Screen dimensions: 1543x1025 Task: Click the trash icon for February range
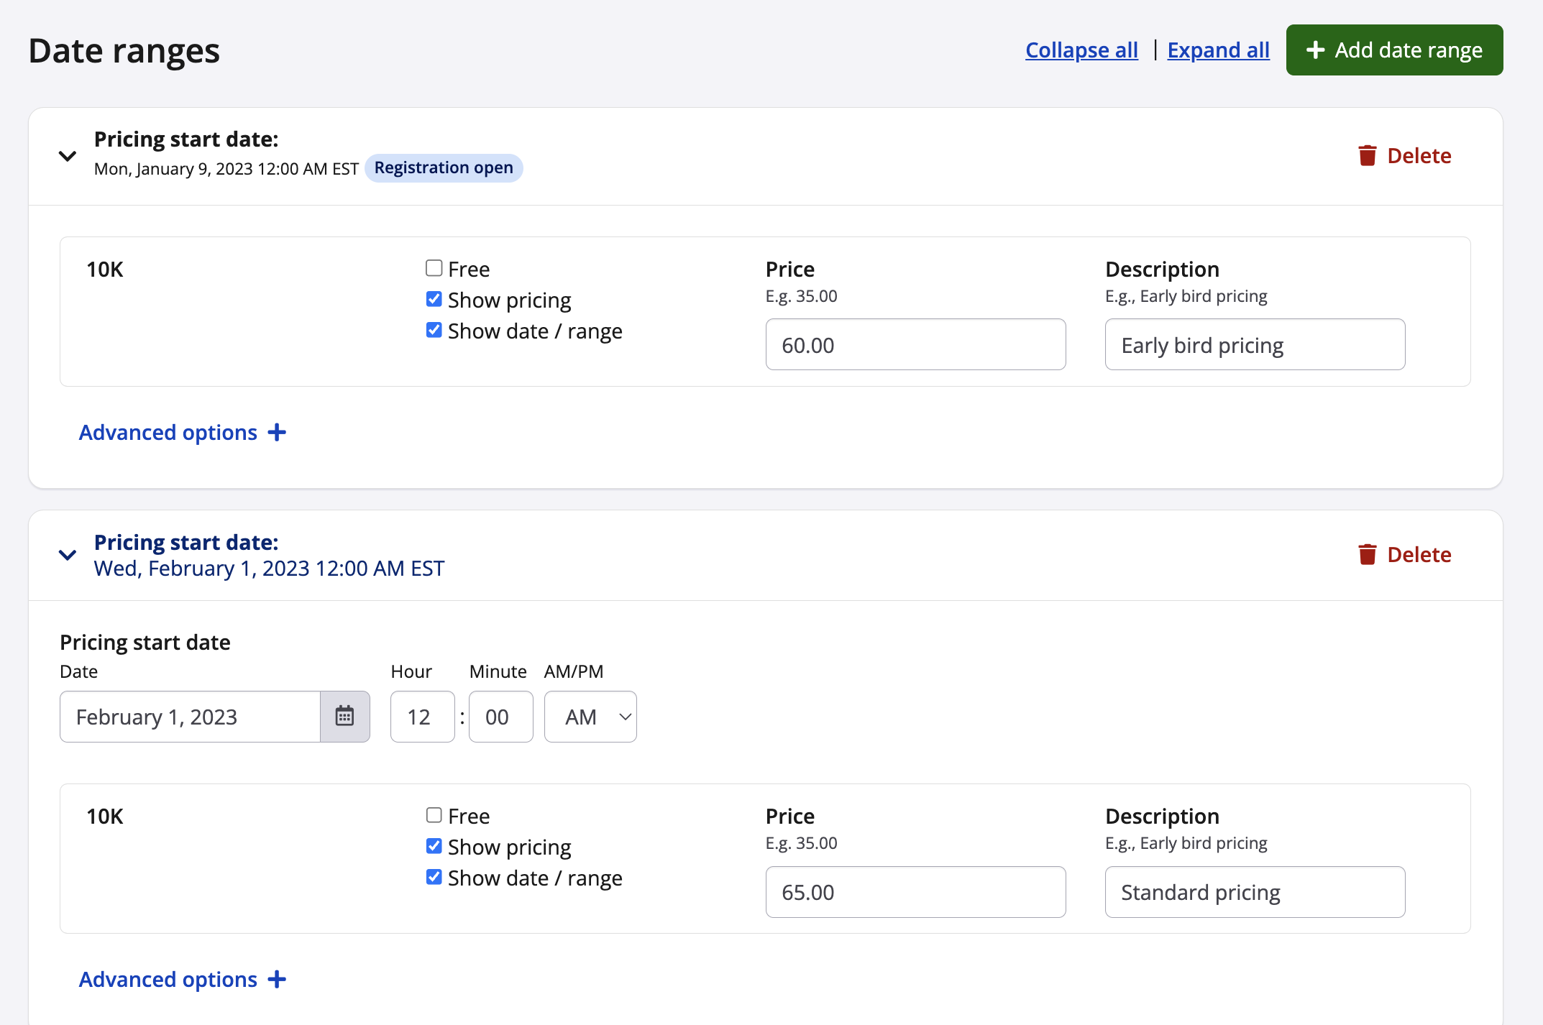pos(1367,554)
